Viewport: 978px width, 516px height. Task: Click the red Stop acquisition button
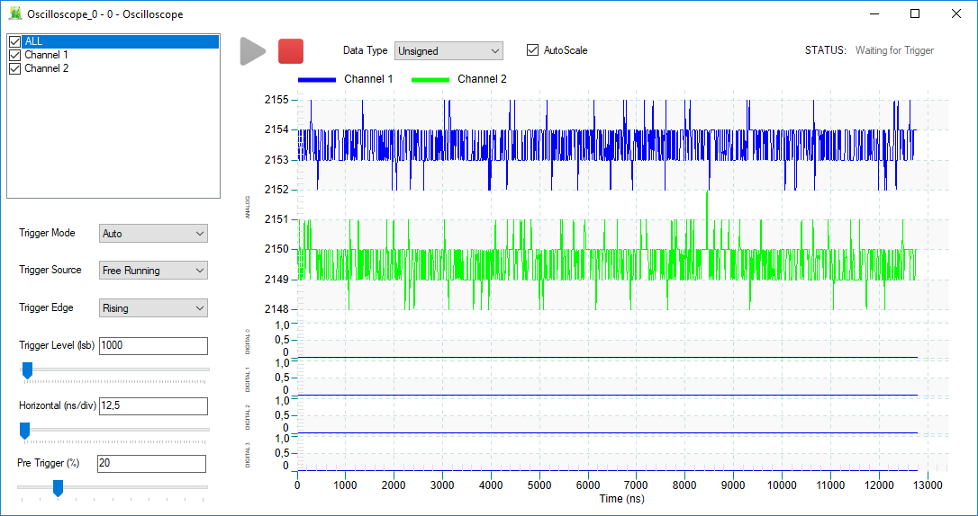click(291, 51)
